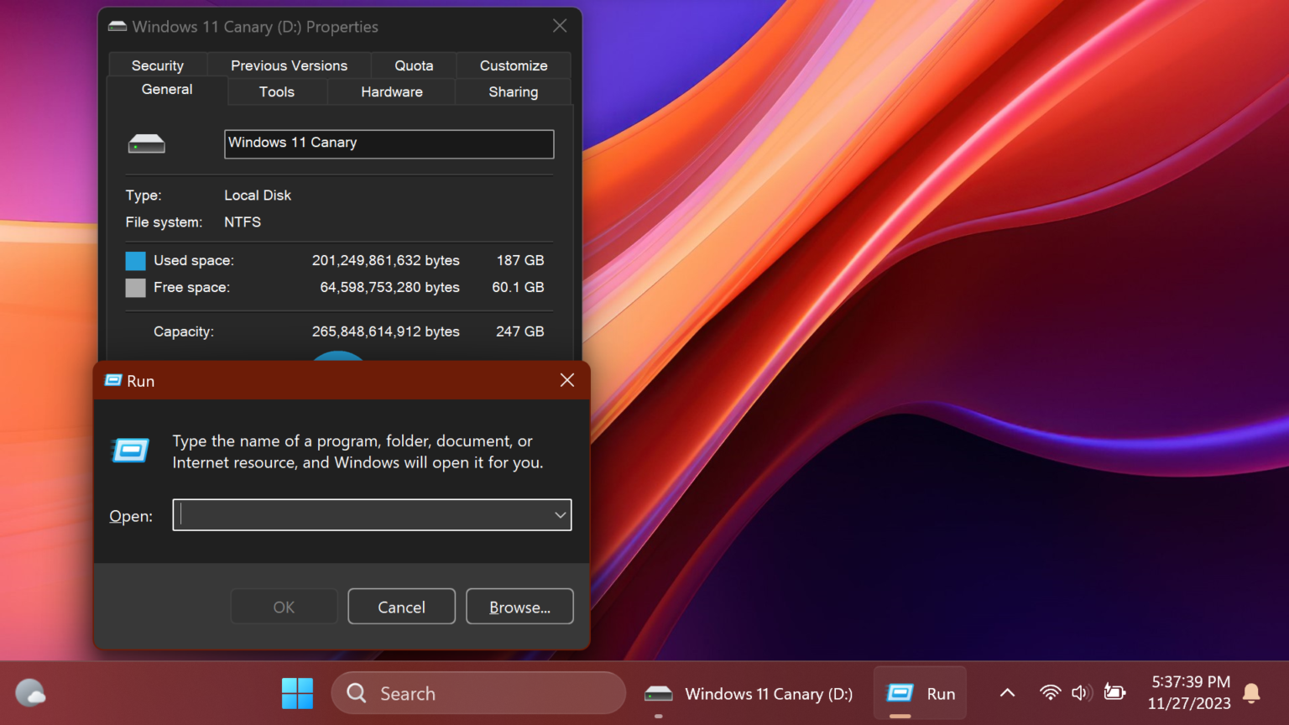Click the battery icon in system tray
Screen dimensions: 1289x725
1114,692
